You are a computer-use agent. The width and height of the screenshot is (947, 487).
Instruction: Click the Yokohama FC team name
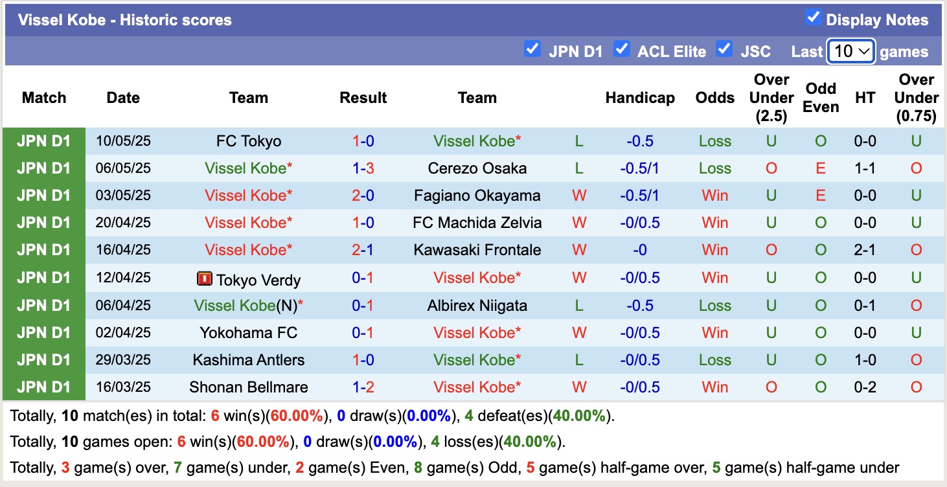pos(249,333)
